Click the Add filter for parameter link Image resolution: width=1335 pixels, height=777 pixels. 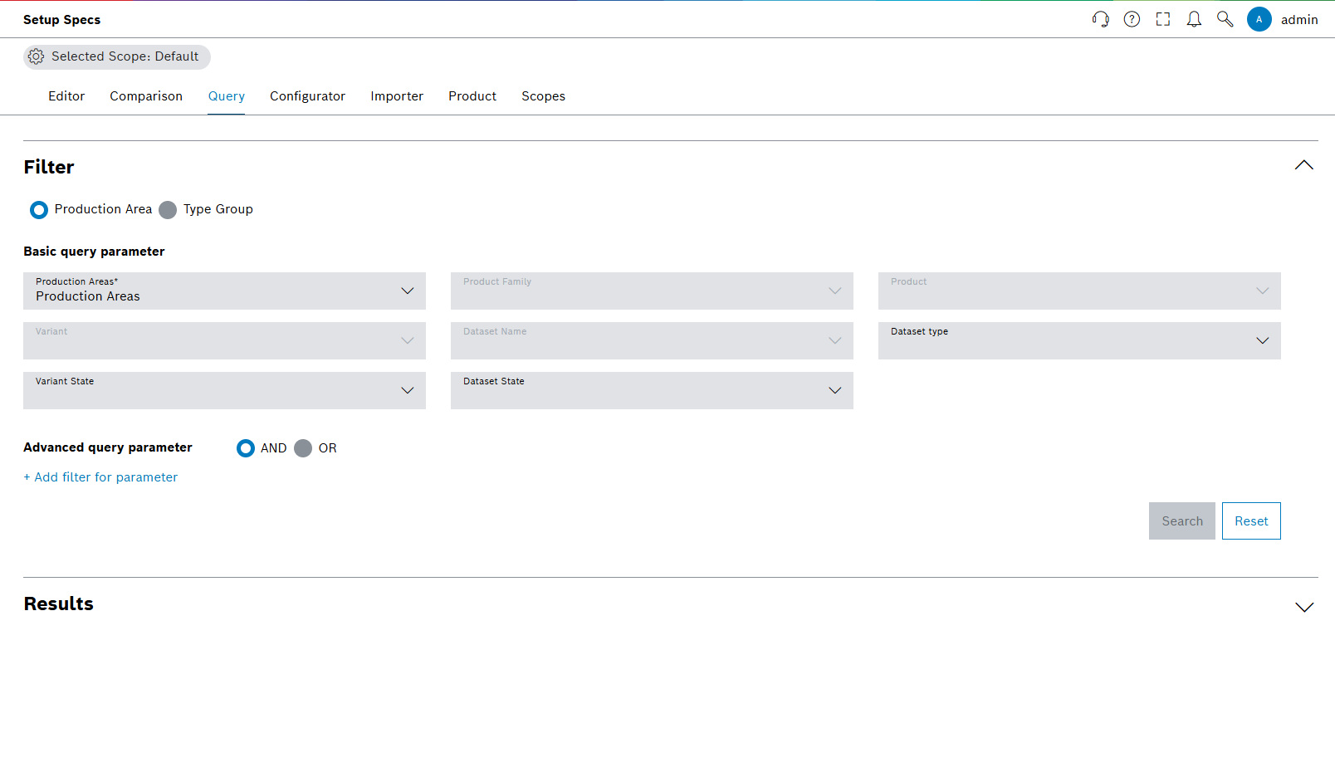pos(100,476)
